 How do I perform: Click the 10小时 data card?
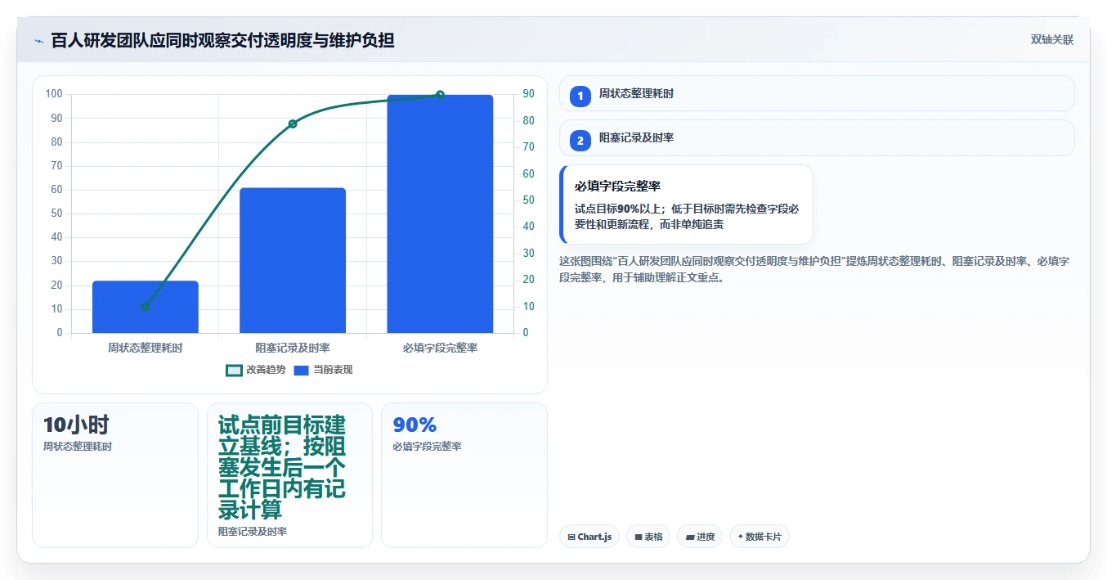tap(115, 474)
